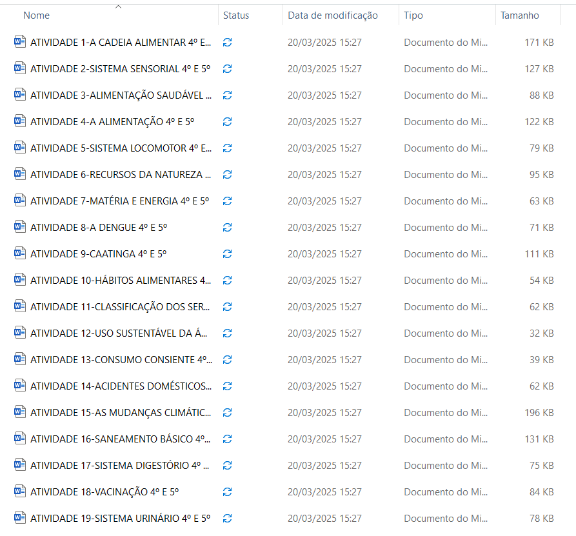
Task: Click sync status icon of ATIVIDADE 16-SANEAMENTO BÁSICO
Action: coord(228,439)
